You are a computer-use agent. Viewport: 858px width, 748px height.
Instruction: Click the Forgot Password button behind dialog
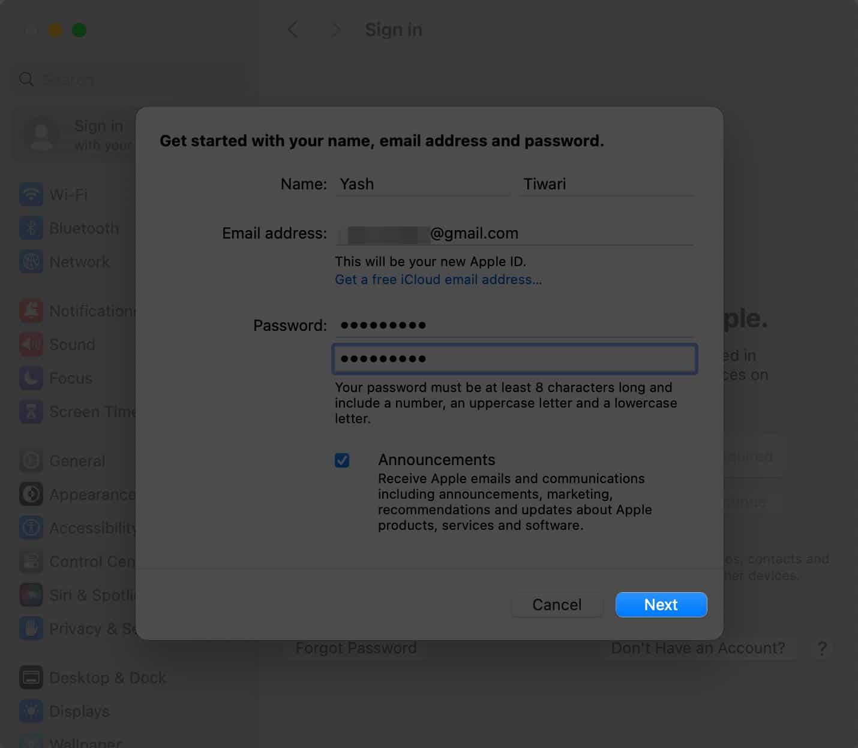[356, 648]
